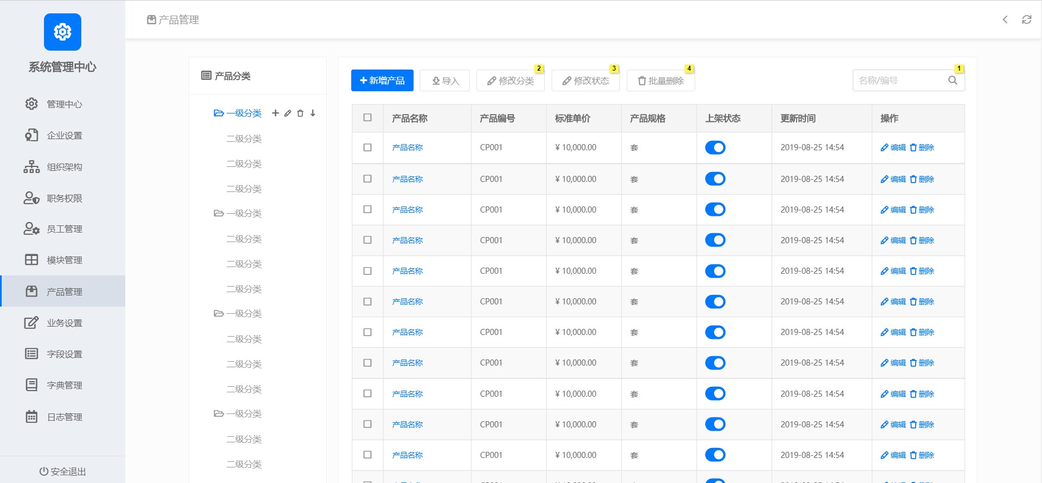Image resolution: width=1042 pixels, height=483 pixels.
Task: Click 删除 in the third product row
Action: coord(922,210)
